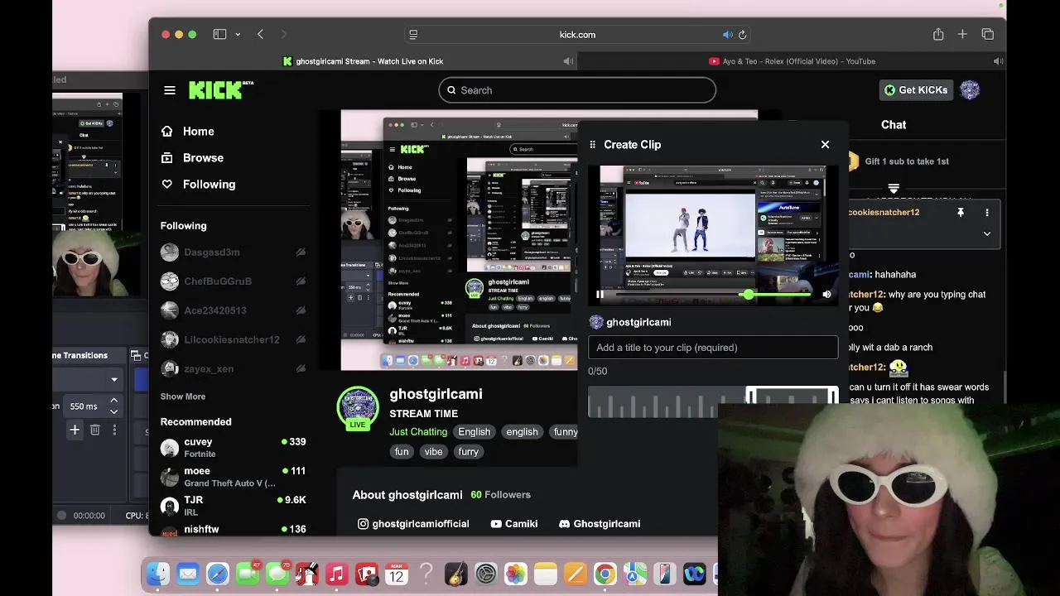Switch to Ayo & Teo YouTube tab
Image resolution: width=1060 pixels, height=596 pixels.
click(793, 61)
